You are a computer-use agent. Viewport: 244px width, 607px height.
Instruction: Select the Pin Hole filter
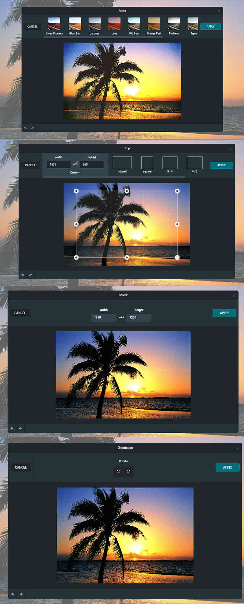(x=174, y=24)
